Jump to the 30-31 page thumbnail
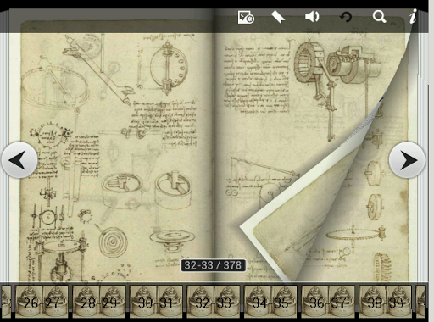Viewport: 434px width, 322px height. click(x=156, y=302)
